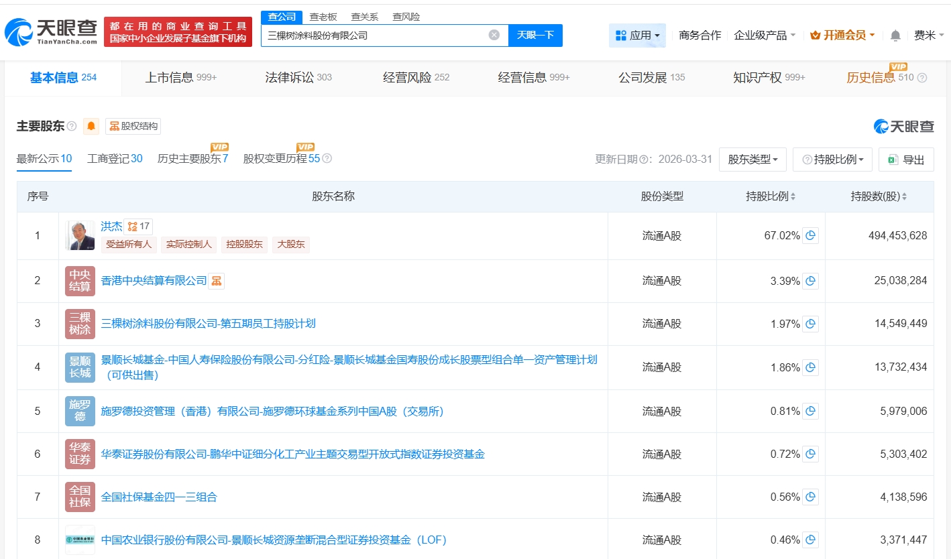Open 全国社保基金四一三组合 shareholder link
Viewport: 951px width, 559px height.
pos(159,497)
